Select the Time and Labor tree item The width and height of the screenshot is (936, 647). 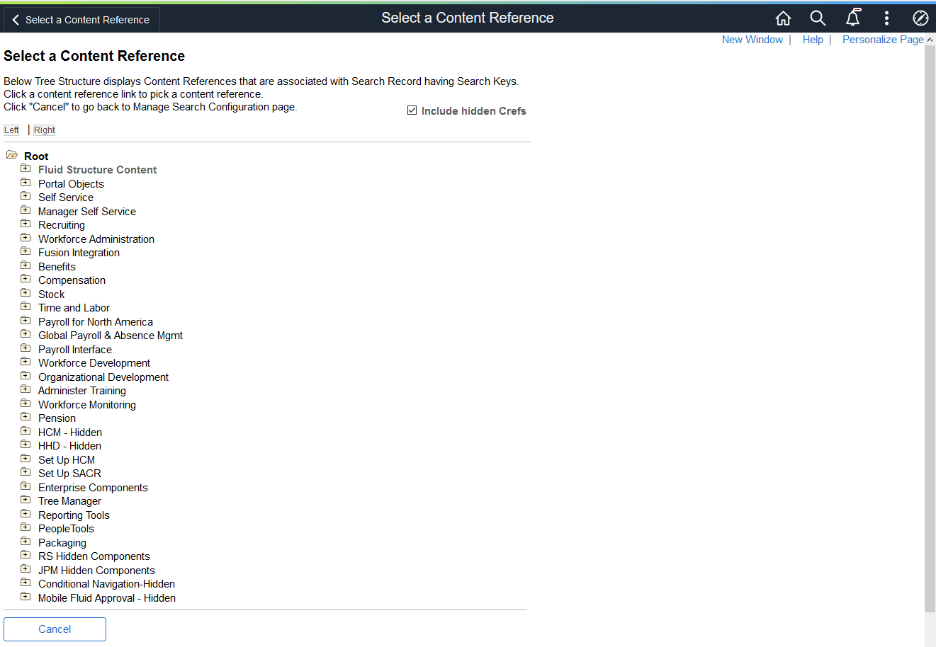74,307
